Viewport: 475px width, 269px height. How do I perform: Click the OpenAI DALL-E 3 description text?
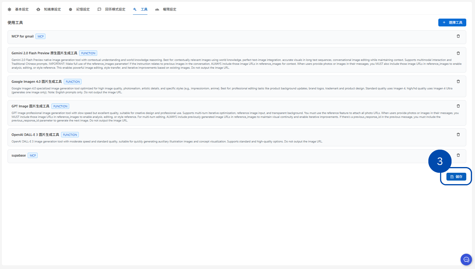(167, 142)
